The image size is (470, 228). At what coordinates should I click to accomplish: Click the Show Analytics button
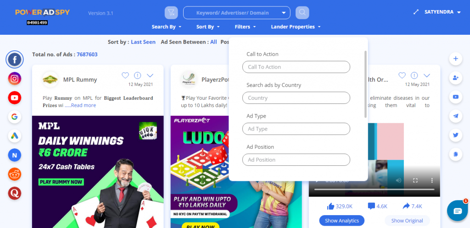click(341, 221)
